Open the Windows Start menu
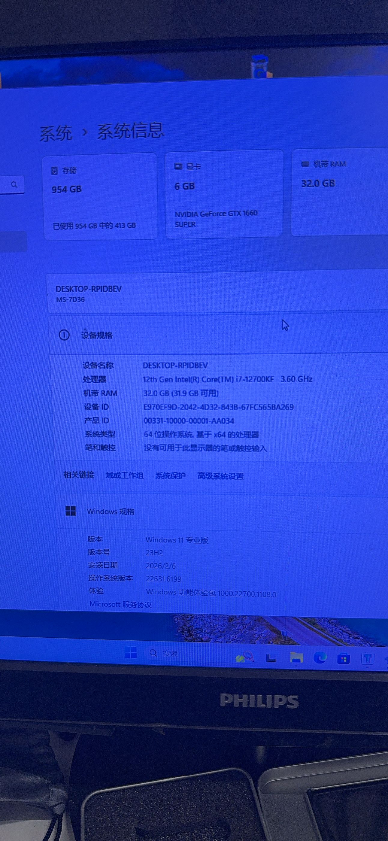388x841 pixels. pos(131,653)
